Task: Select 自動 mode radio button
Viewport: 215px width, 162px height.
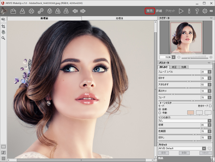Action: coord(160,109)
